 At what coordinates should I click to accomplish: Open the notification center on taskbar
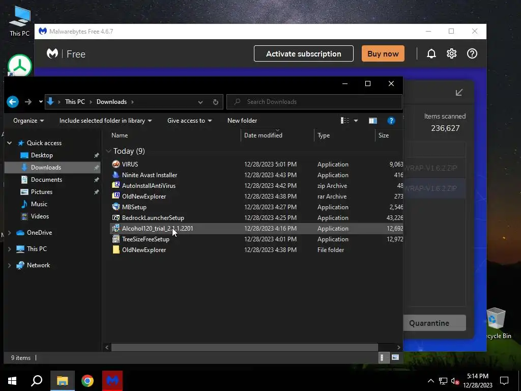[504, 381]
